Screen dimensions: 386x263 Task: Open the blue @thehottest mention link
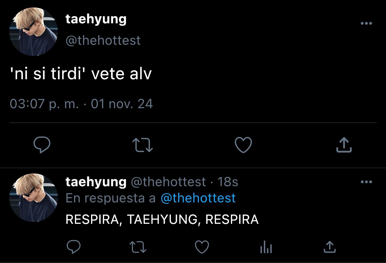[198, 198]
